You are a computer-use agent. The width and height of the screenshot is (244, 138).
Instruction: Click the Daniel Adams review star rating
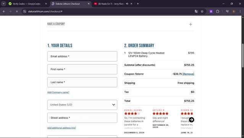point(132,114)
